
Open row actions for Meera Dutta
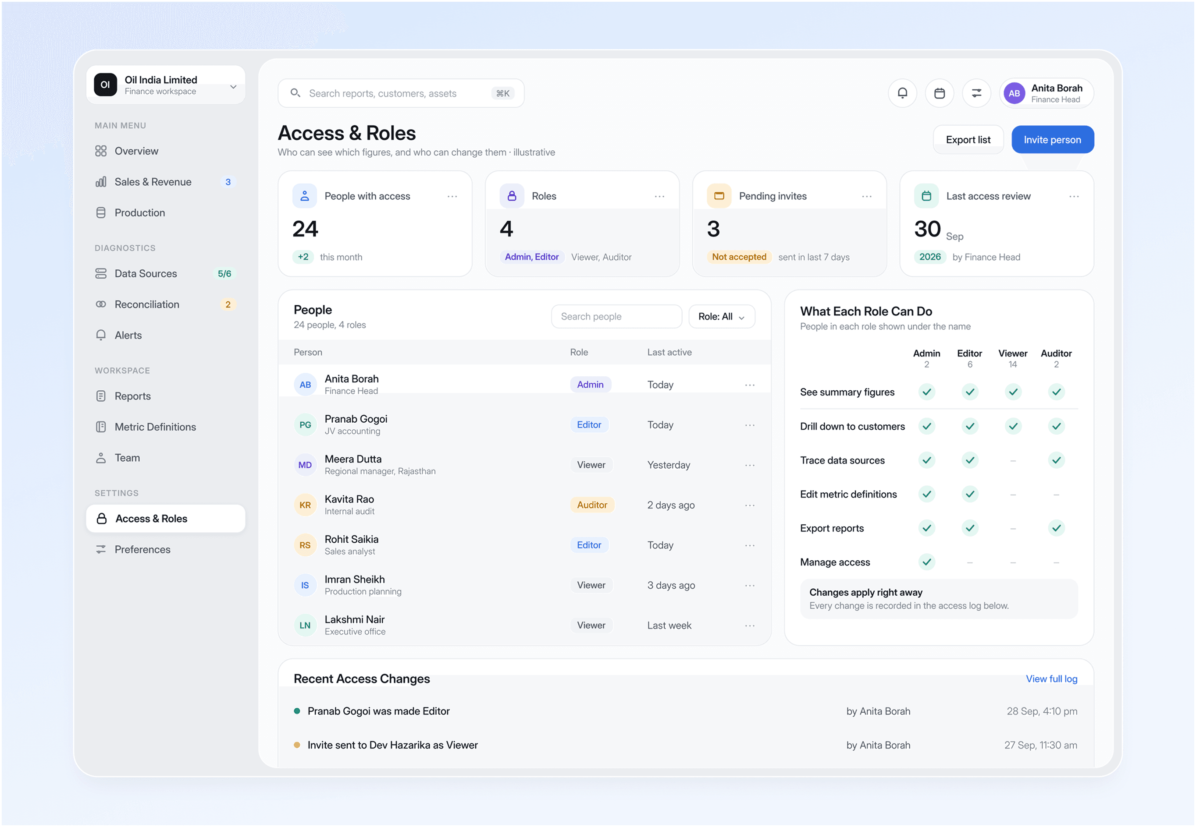[x=749, y=465]
